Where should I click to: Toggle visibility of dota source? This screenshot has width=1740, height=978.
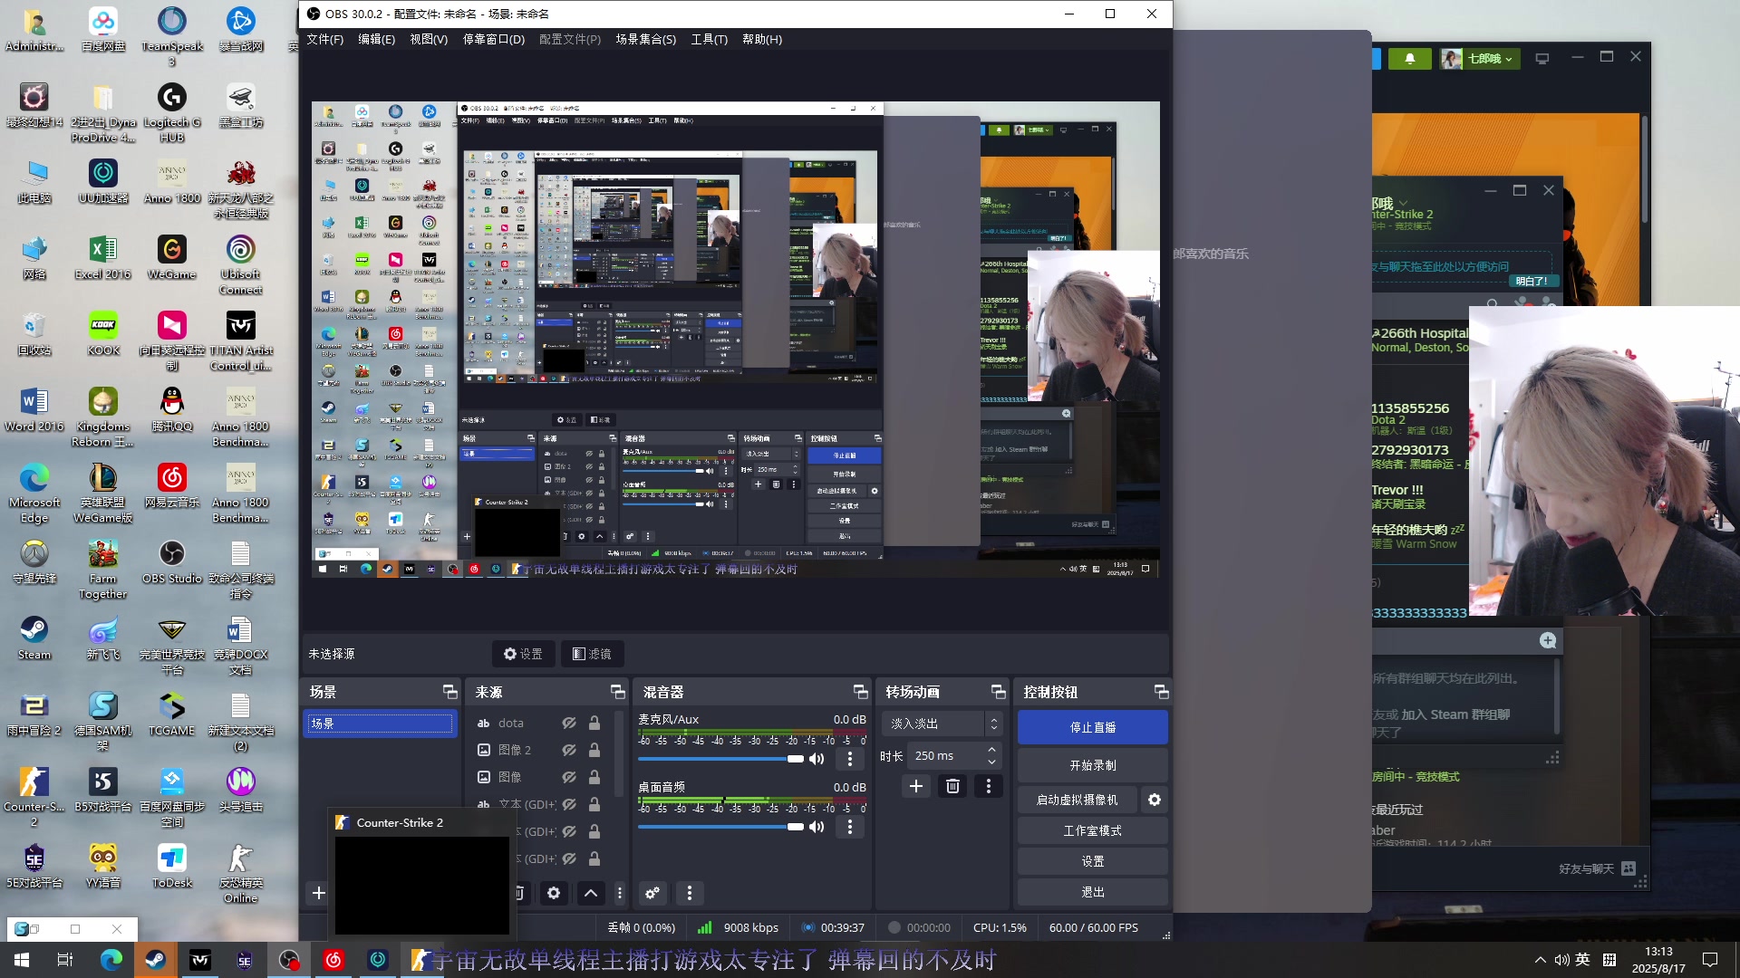(569, 723)
